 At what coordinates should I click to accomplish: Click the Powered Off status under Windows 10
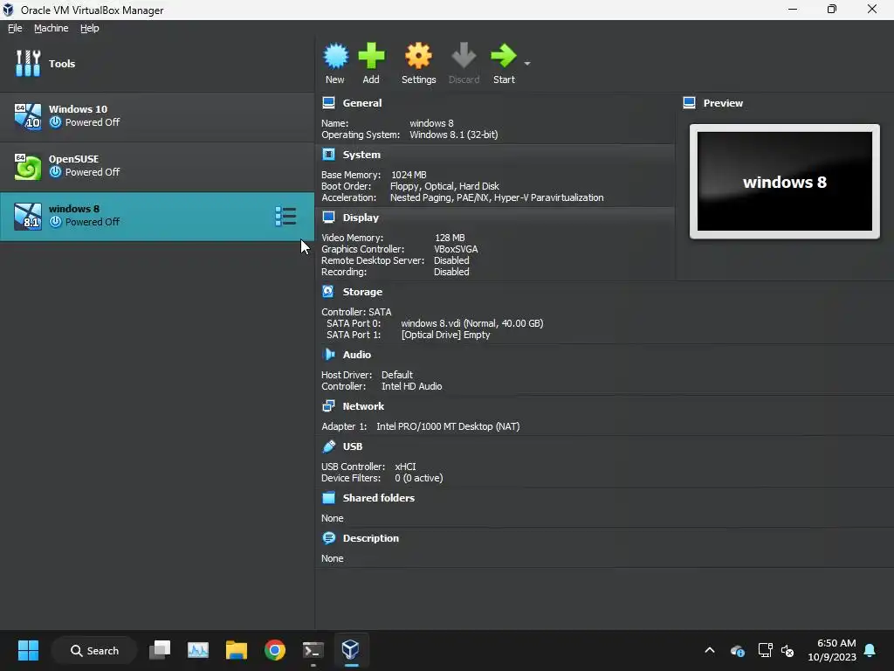[93, 122]
